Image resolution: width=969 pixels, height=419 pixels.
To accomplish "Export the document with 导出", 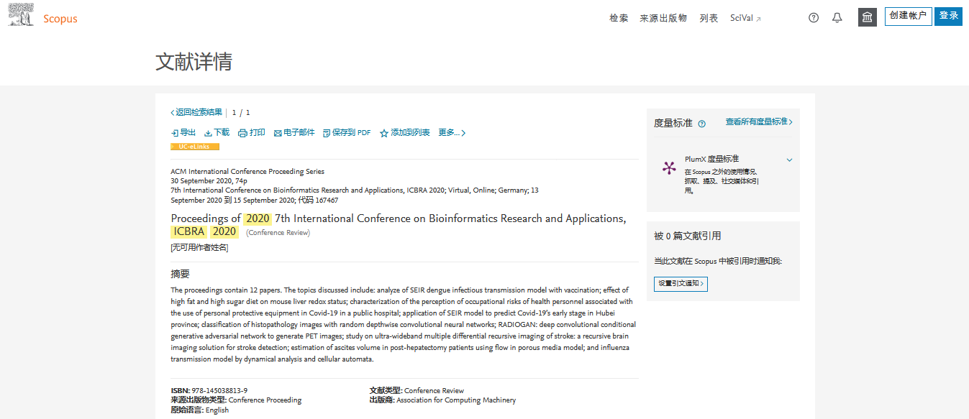I will (183, 133).
